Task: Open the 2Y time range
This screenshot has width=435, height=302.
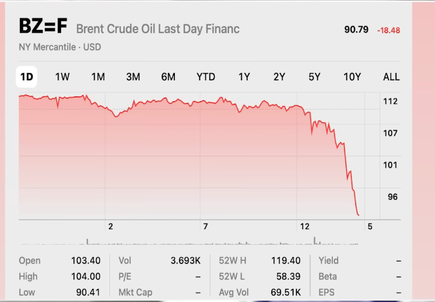Action: (x=279, y=77)
